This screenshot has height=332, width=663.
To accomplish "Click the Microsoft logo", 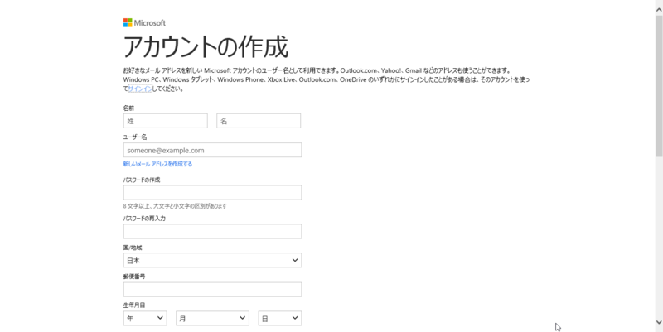I will coord(144,23).
